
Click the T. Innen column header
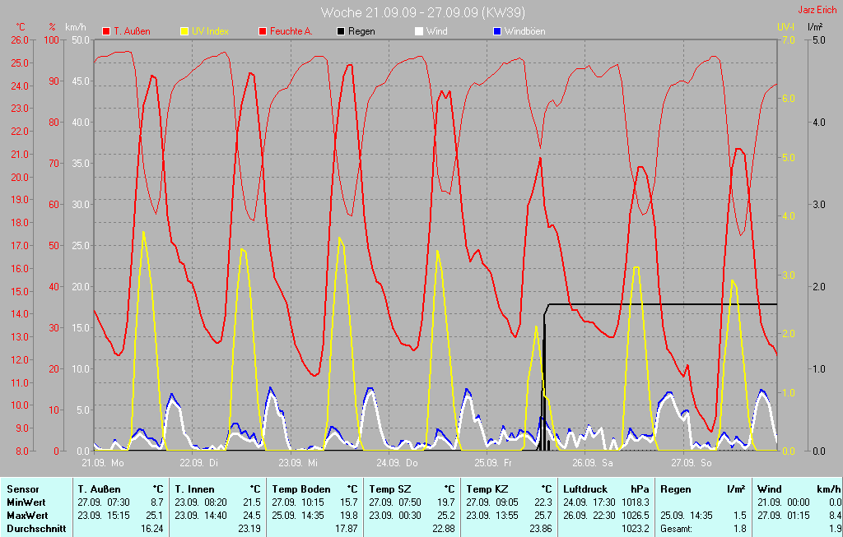tap(194, 489)
